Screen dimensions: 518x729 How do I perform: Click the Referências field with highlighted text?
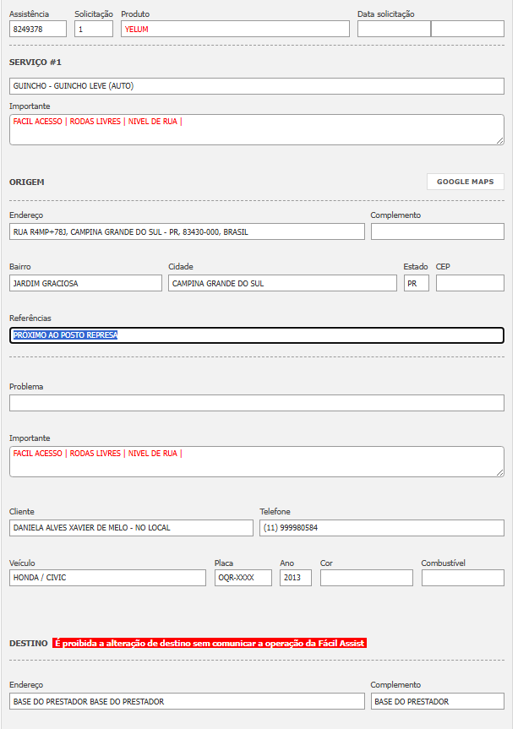[257, 335]
